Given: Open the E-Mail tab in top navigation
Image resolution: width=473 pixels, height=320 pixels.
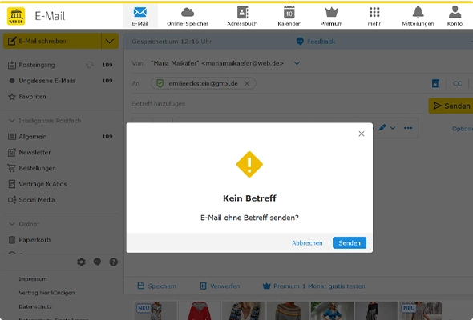Looking at the screenshot, I should pyautogui.click(x=140, y=16).
